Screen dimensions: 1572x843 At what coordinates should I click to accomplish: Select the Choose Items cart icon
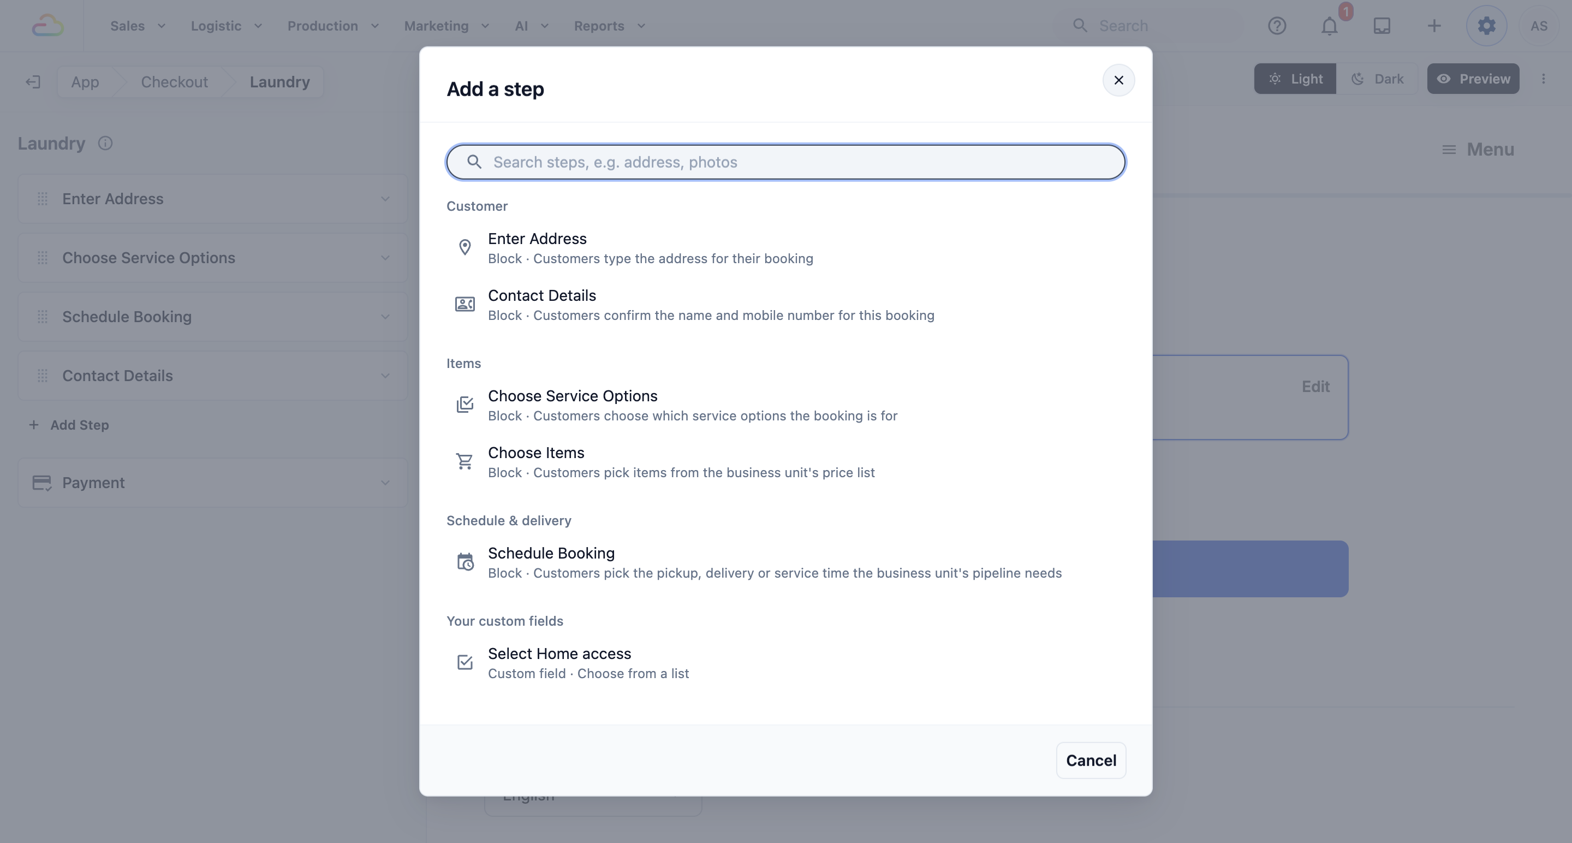465,461
